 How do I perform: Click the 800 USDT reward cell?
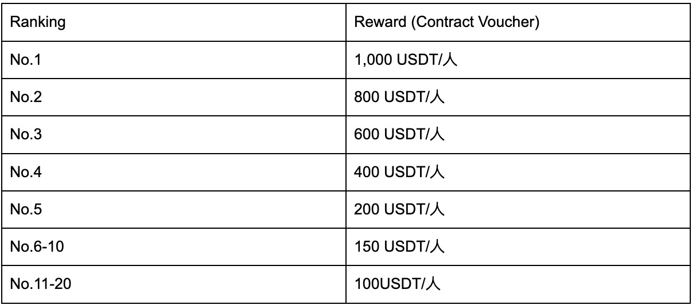[518, 97]
